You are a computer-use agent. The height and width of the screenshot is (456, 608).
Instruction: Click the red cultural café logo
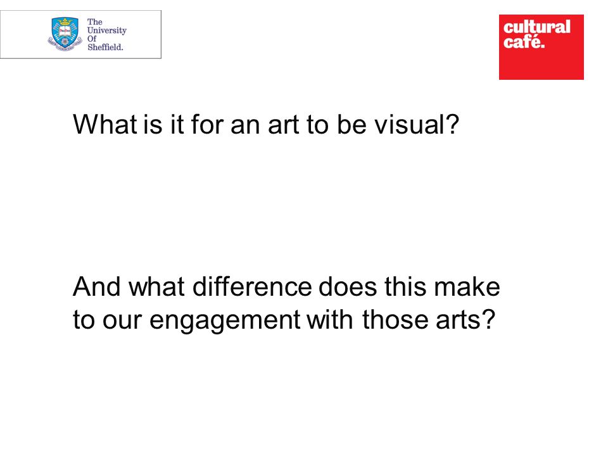pos(541,47)
